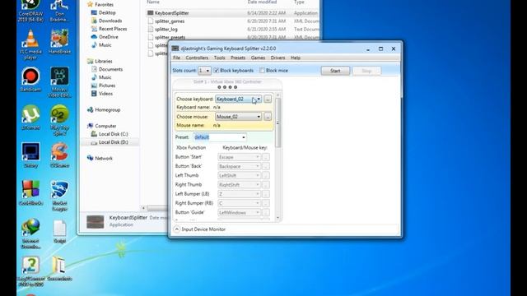Open Right Bumper (RB) key dropdown
The height and width of the screenshot is (296, 527).
click(x=239, y=203)
